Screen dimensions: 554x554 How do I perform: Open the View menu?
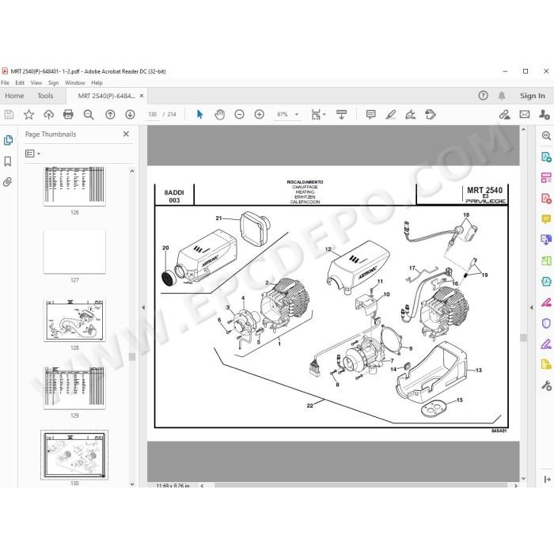point(36,82)
